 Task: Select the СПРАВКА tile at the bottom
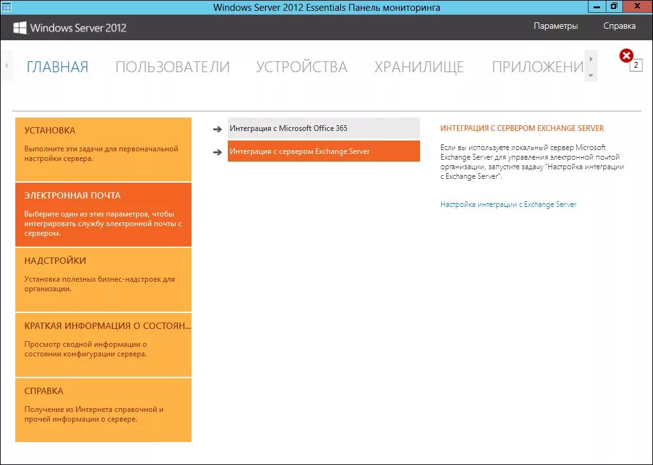[103, 410]
